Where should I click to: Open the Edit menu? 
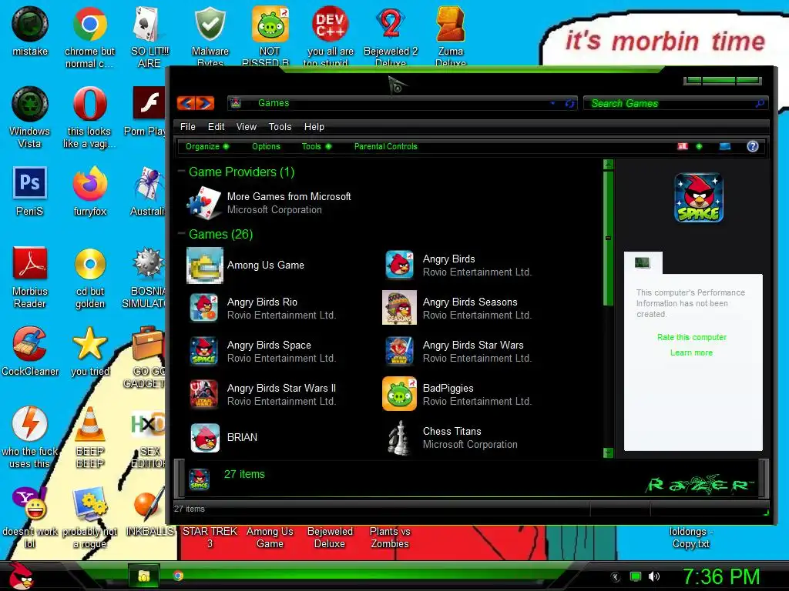coord(217,127)
